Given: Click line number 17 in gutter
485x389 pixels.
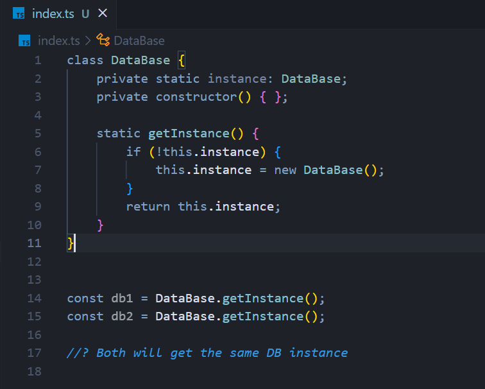Looking at the screenshot, I should [35, 353].
